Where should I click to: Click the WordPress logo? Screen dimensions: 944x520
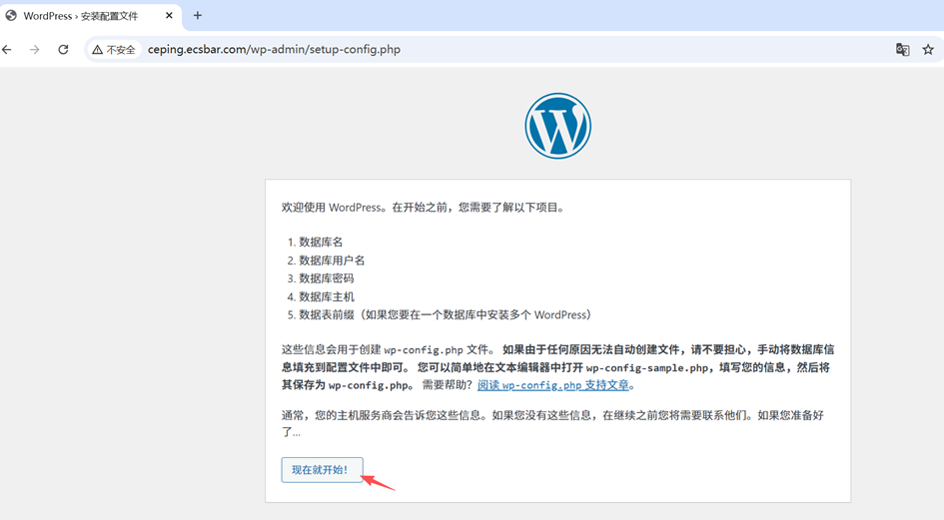557,126
